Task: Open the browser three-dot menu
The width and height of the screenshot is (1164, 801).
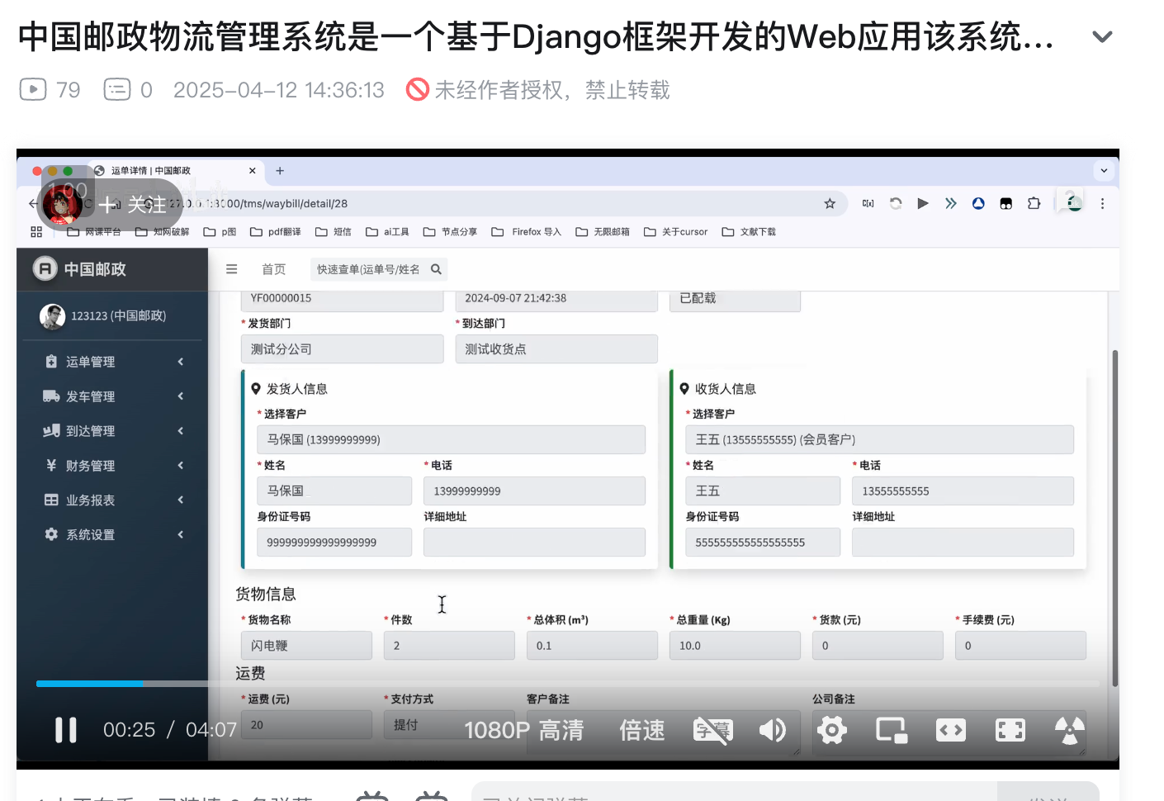Action: pos(1102,203)
